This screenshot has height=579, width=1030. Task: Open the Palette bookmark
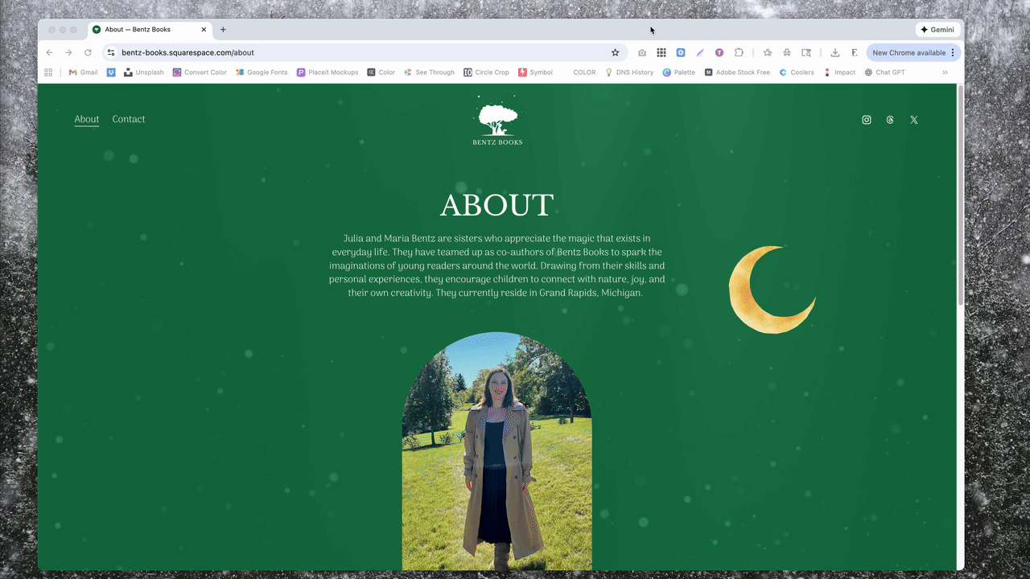coord(678,72)
